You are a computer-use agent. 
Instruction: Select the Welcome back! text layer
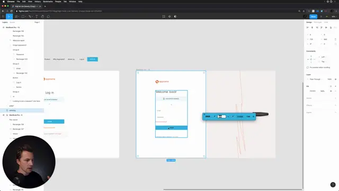(19, 40)
